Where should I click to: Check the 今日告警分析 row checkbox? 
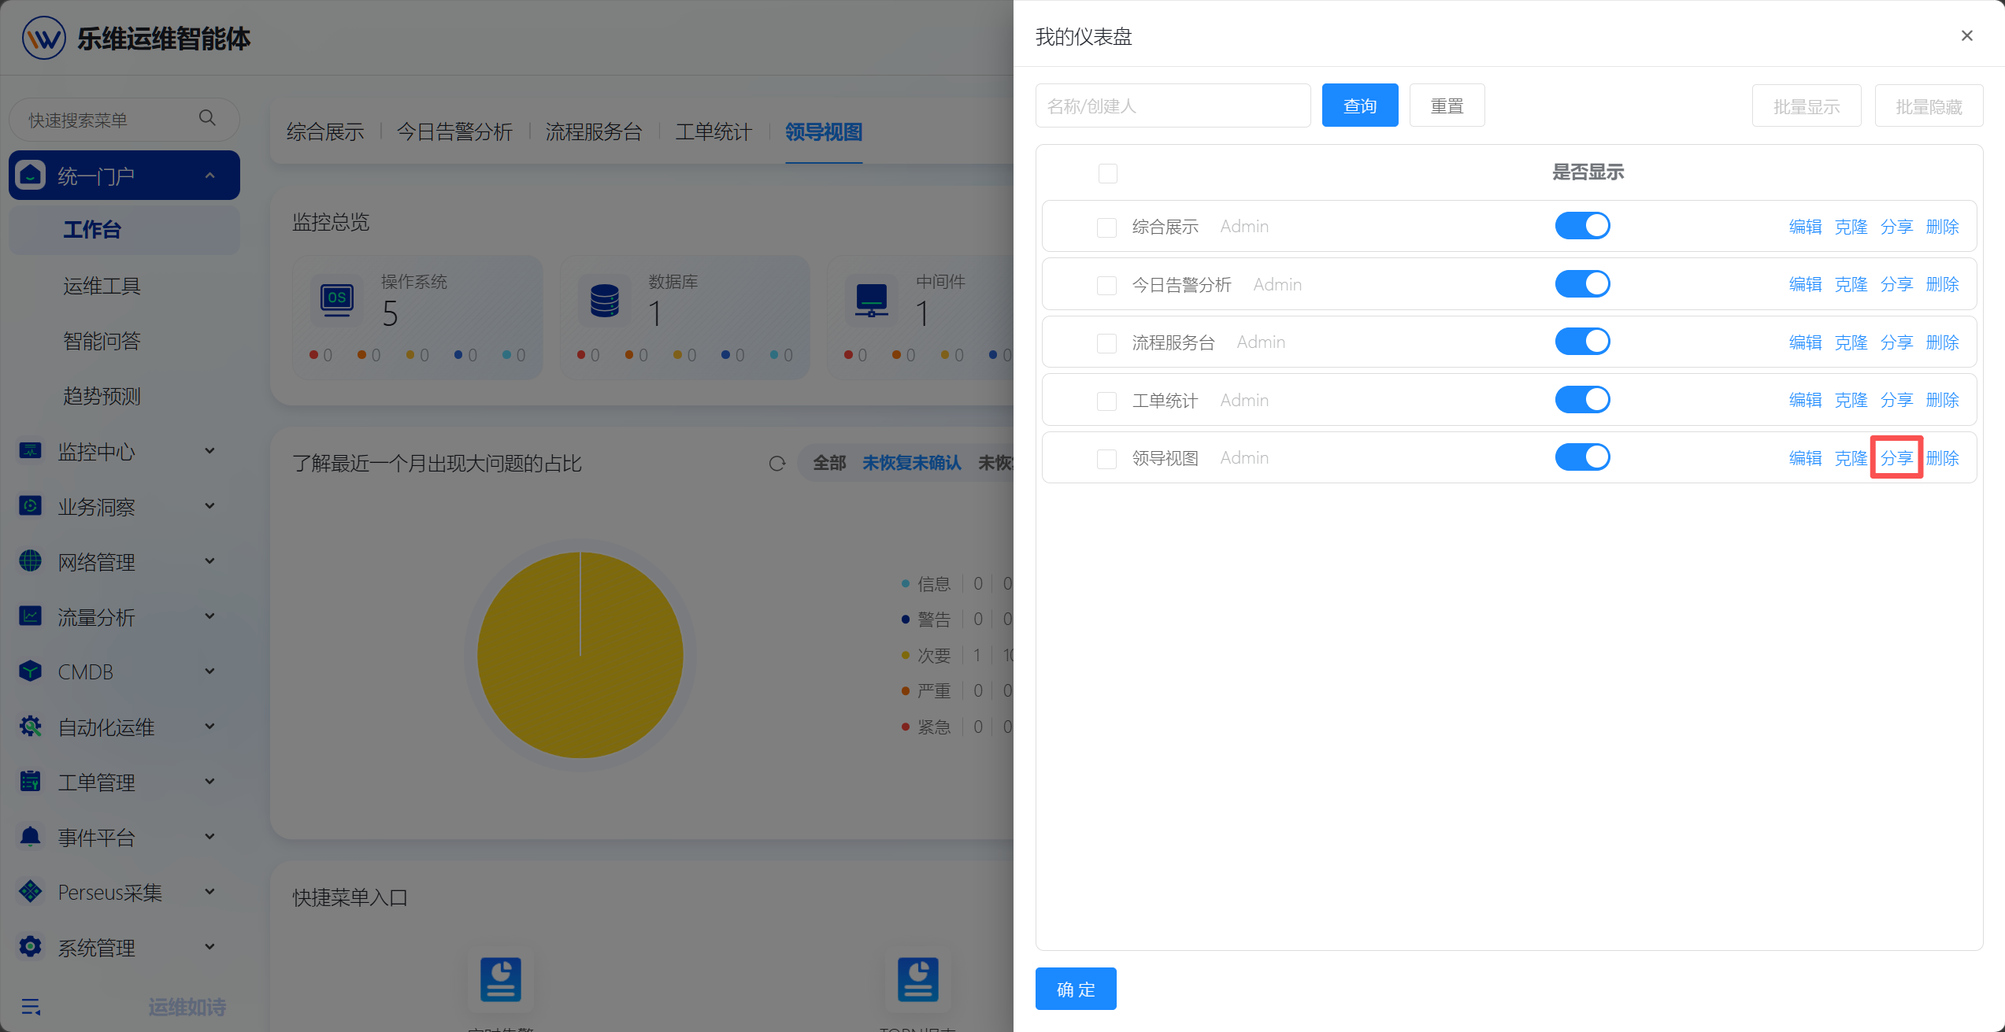click(x=1106, y=285)
